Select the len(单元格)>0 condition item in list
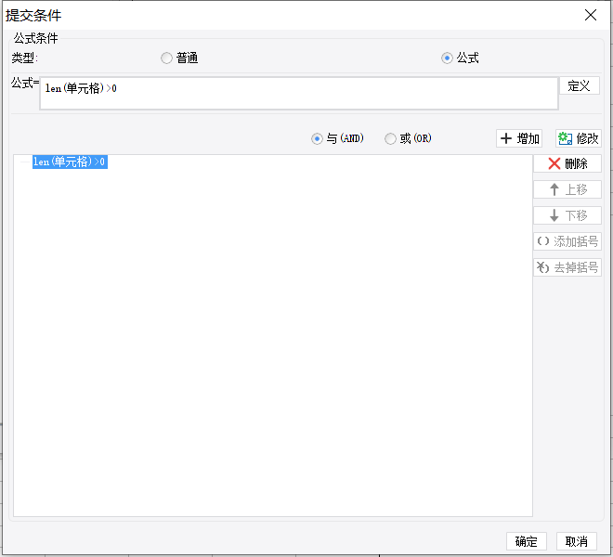The width and height of the screenshot is (613, 557). (x=70, y=162)
